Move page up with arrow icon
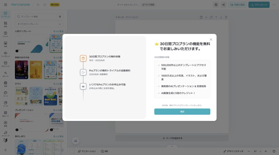This screenshot has width=279, height=155. click(x=216, y=17)
